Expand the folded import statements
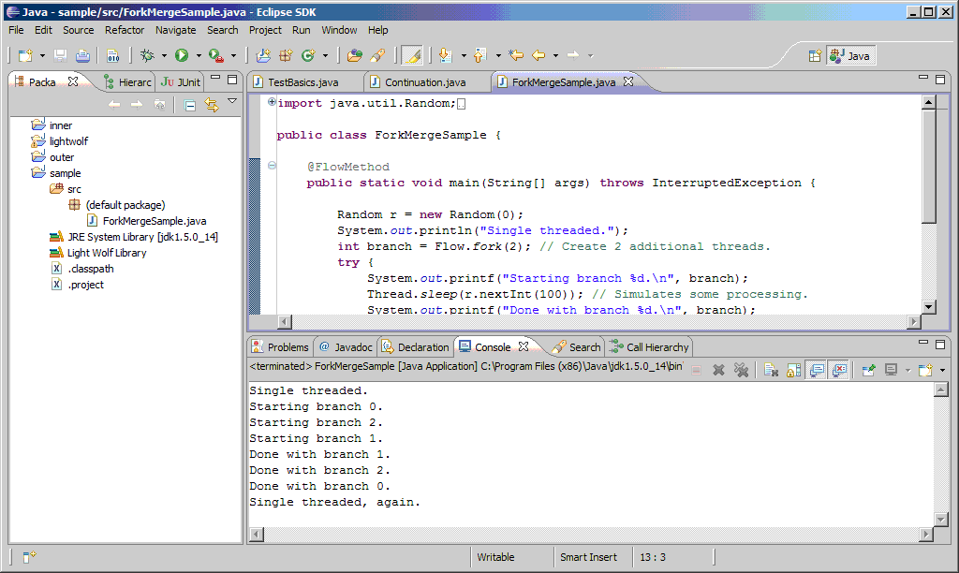959x573 pixels. [x=272, y=103]
